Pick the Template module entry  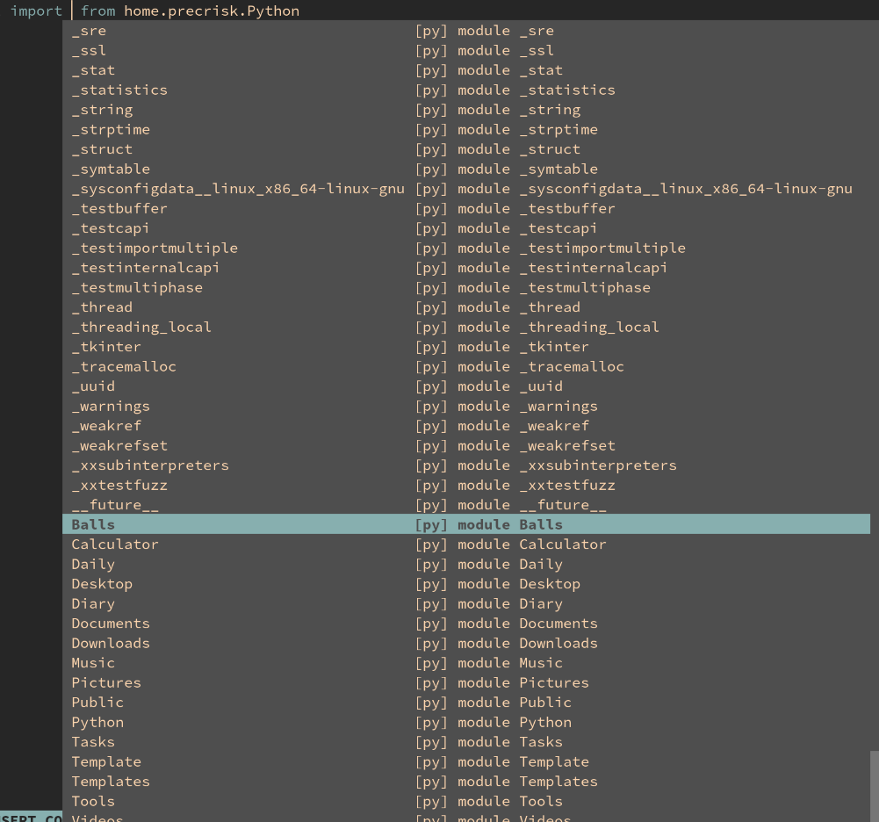coord(466,762)
